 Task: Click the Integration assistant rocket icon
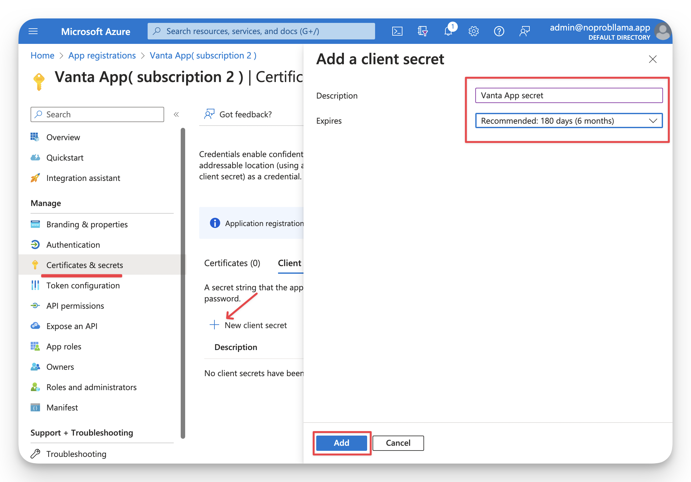(x=35, y=178)
